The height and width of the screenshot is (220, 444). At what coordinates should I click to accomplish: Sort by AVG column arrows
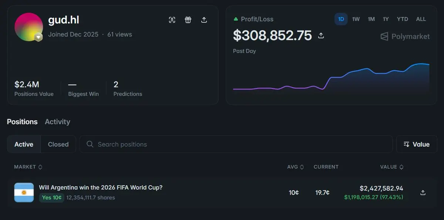[x=302, y=167]
